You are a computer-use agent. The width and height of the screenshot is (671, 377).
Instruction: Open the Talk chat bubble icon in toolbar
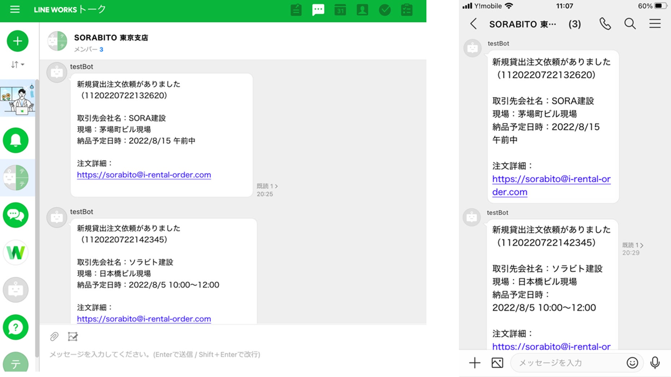[318, 10]
